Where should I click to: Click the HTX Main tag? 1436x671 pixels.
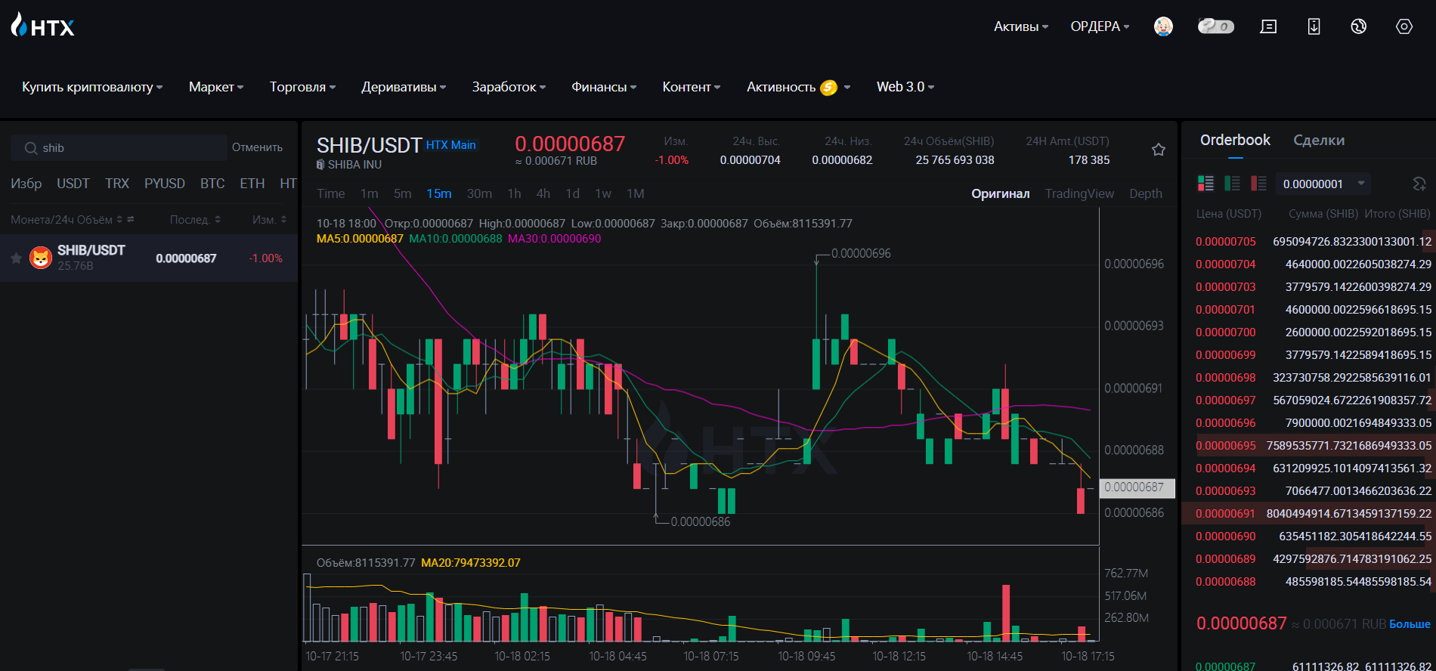coord(451,145)
